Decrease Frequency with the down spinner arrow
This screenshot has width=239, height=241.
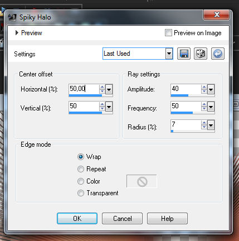(204, 109)
